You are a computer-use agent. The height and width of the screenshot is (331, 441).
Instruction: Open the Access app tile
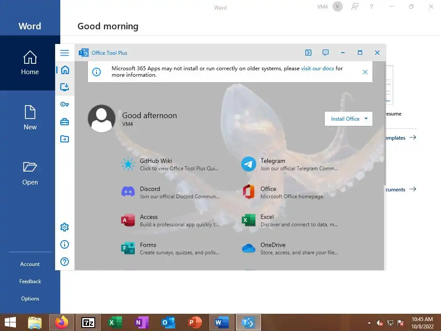click(170, 220)
